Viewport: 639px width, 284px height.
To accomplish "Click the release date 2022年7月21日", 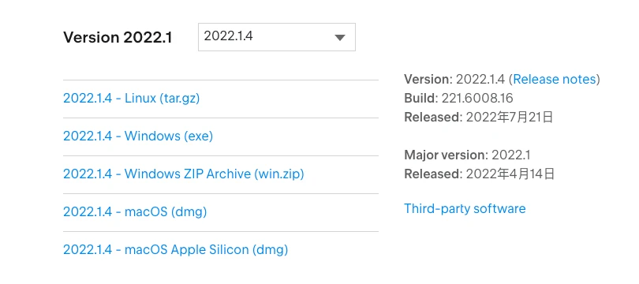I will click(x=510, y=118).
